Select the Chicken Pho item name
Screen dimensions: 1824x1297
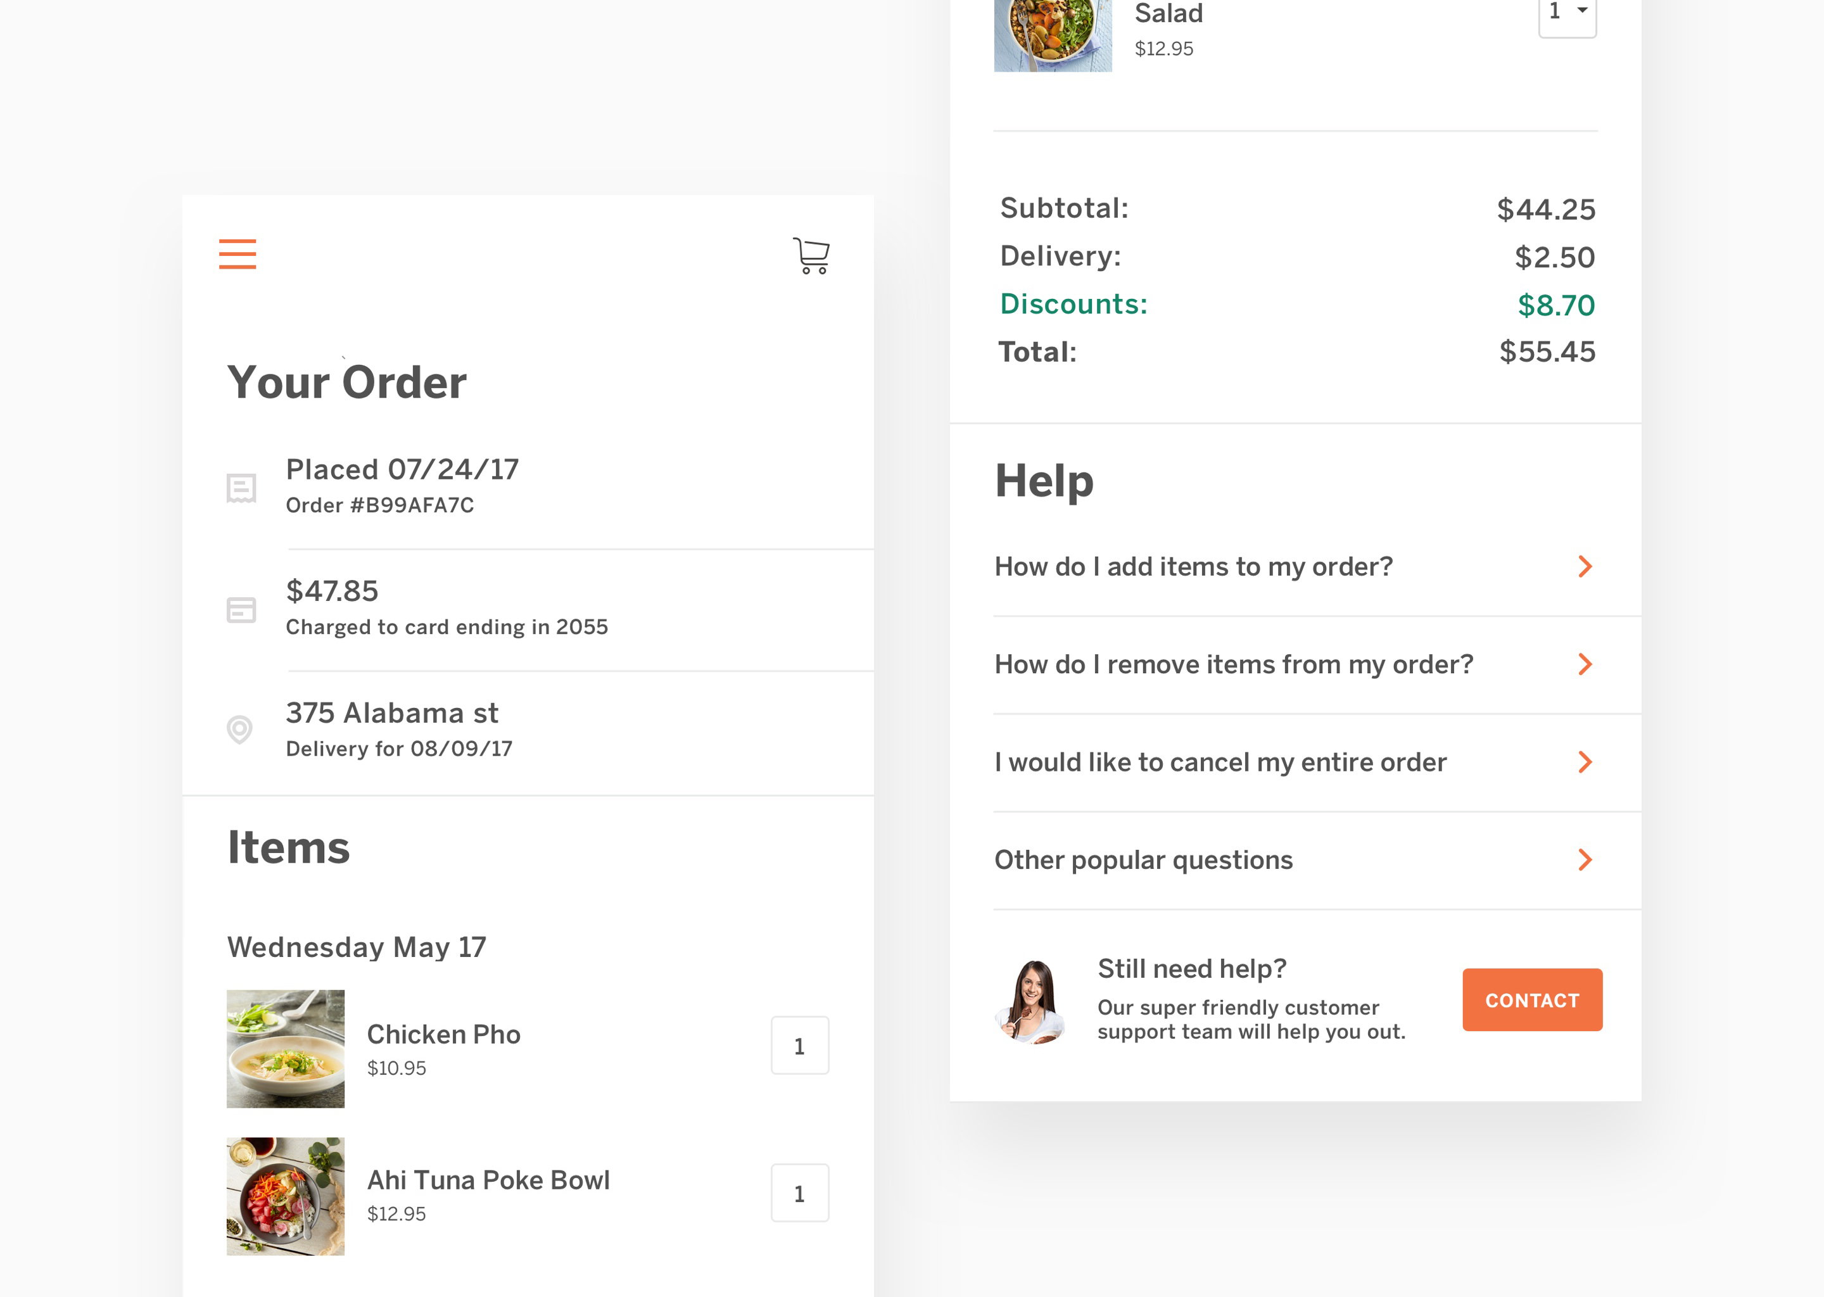point(444,1034)
